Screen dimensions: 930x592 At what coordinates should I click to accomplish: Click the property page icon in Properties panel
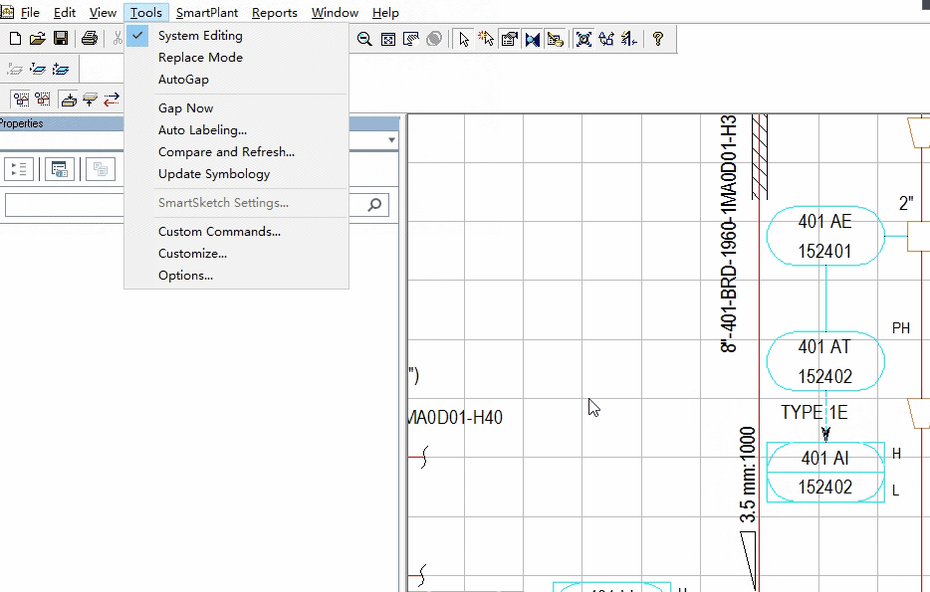60,169
